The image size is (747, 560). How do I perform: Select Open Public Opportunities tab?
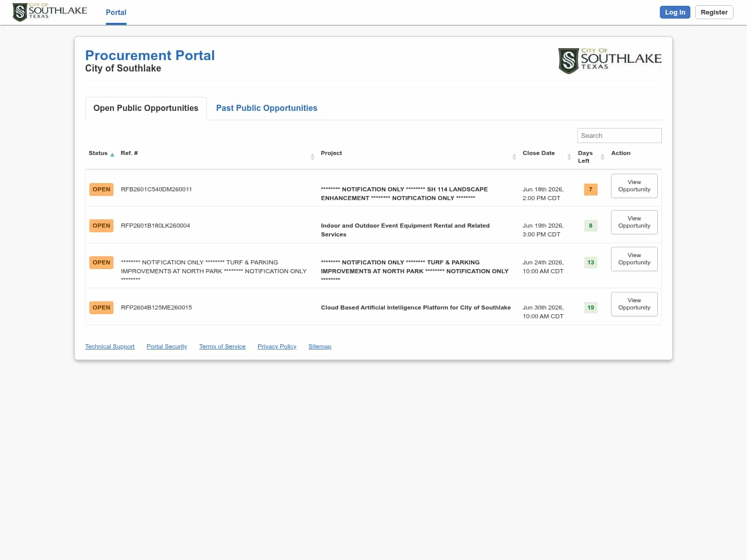[146, 108]
